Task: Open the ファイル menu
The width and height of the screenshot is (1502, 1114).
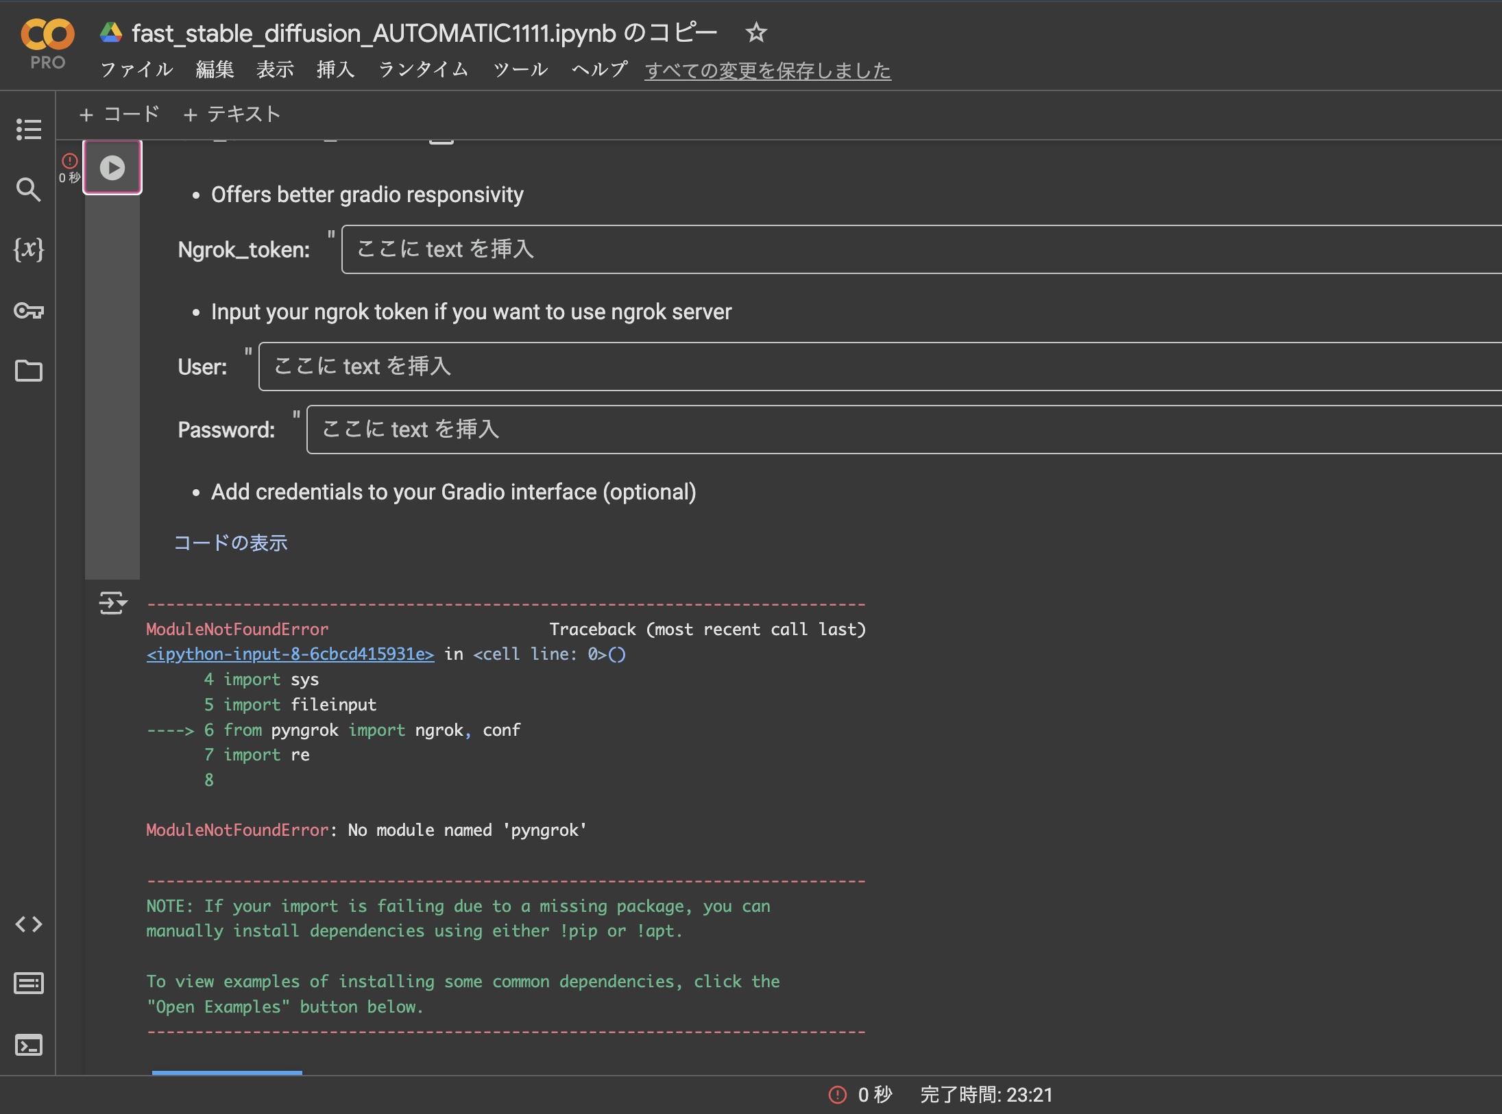Action: [x=136, y=70]
